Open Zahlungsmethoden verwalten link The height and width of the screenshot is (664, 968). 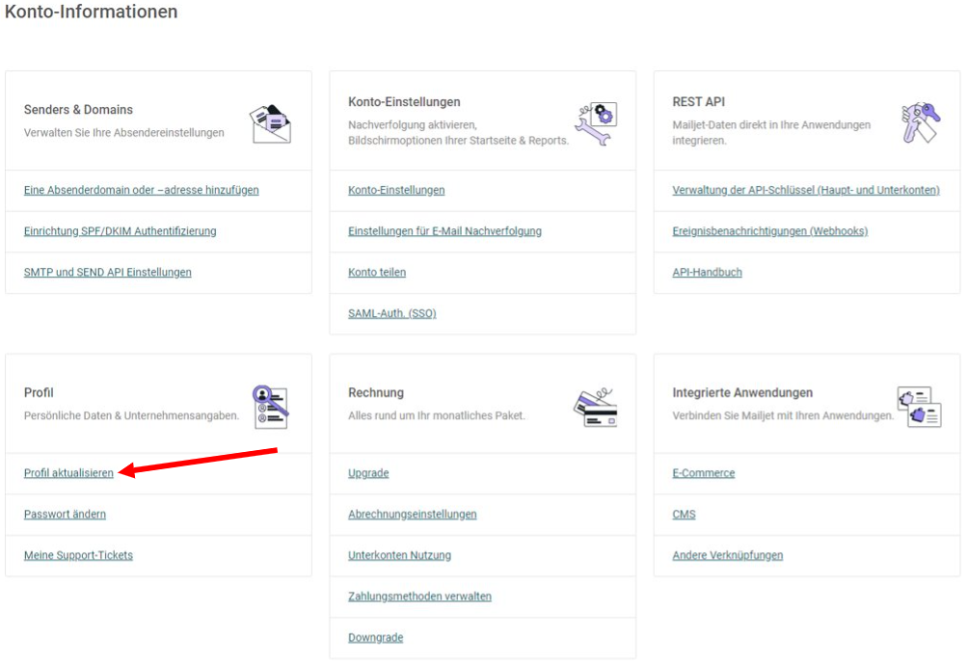click(x=419, y=597)
